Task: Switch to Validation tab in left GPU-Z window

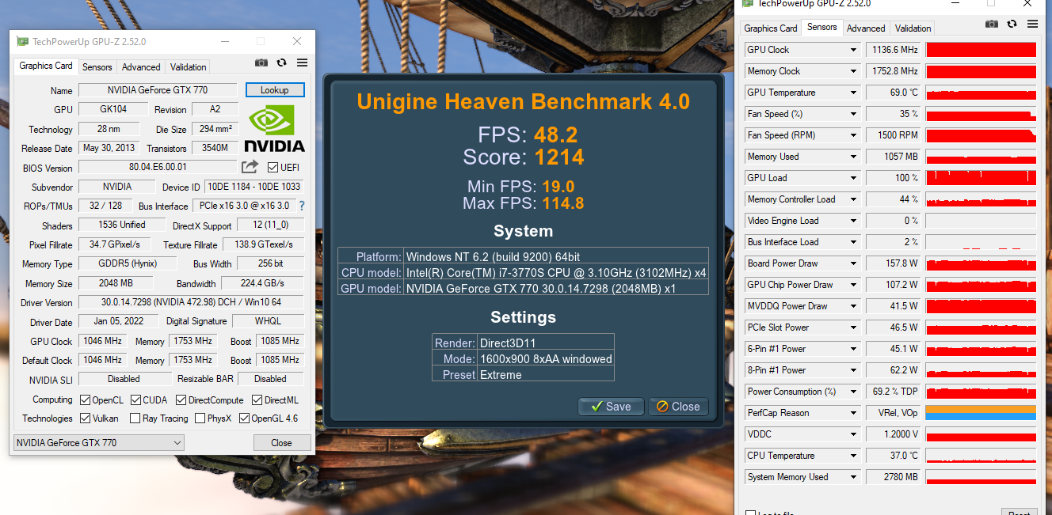Action: (x=189, y=67)
